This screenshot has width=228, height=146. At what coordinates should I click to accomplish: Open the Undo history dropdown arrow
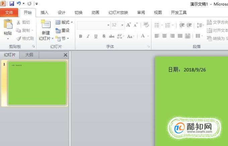(23, 4)
